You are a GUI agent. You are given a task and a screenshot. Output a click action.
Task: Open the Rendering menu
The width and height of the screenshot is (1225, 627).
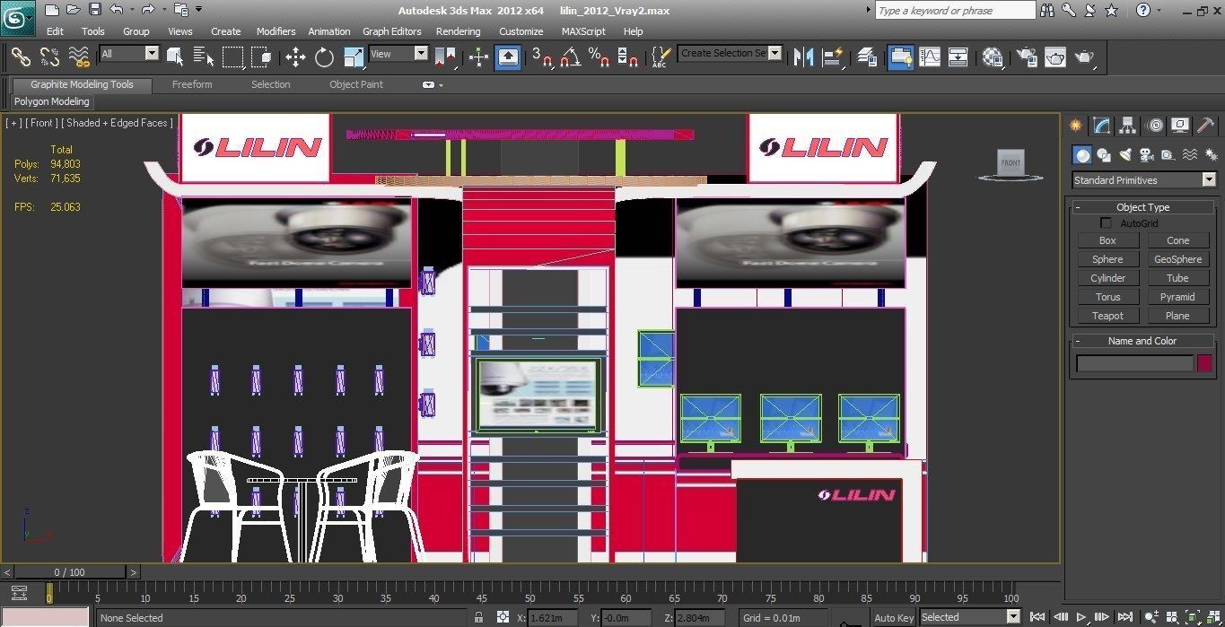click(x=458, y=31)
